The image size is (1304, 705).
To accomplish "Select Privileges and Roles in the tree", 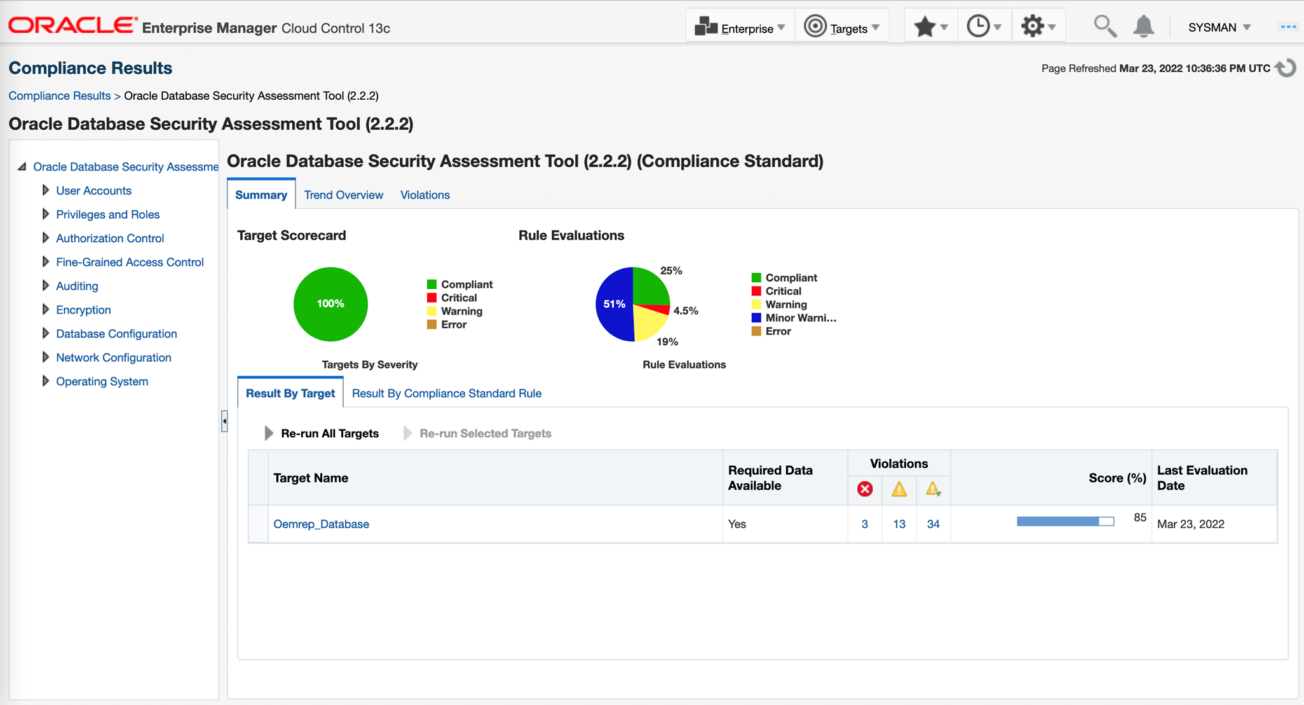I will pyautogui.click(x=107, y=214).
